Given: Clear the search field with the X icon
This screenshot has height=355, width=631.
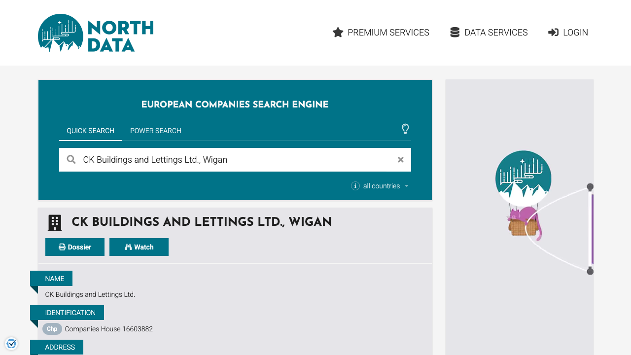Looking at the screenshot, I should (400, 159).
